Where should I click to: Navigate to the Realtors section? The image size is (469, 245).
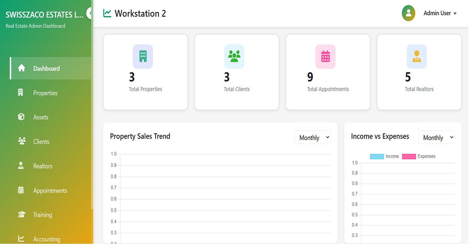click(43, 166)
